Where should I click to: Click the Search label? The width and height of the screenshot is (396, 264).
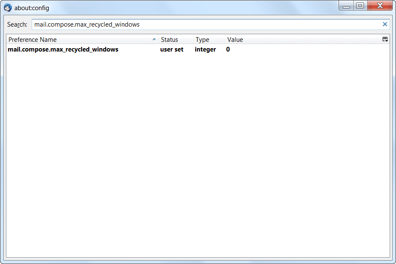point(17,24)
